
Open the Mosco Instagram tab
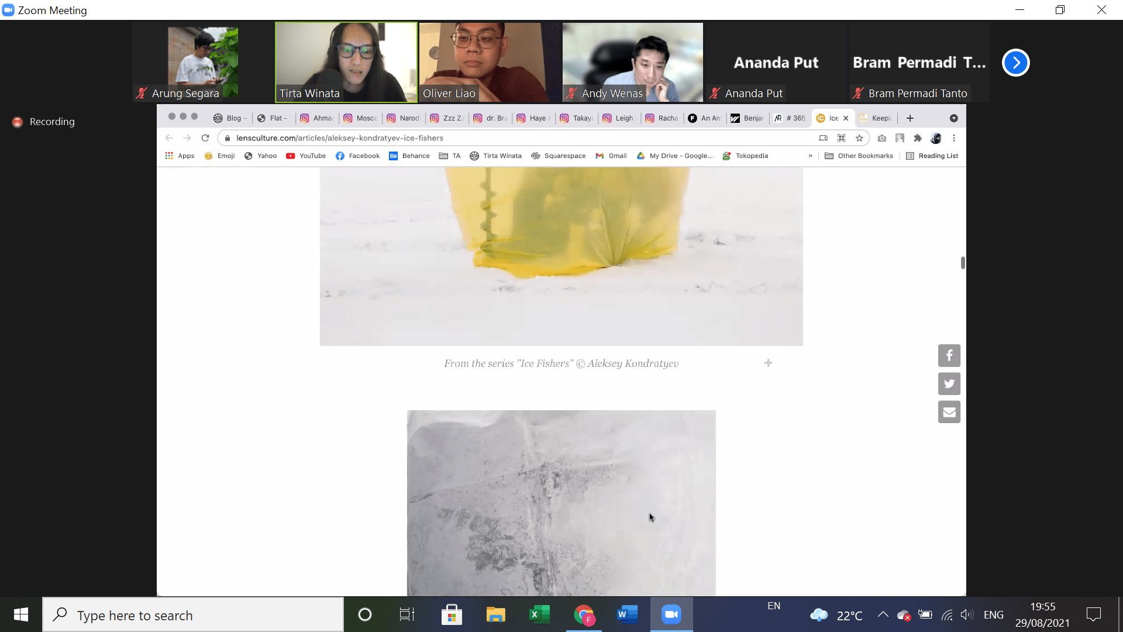pos(361,118)
